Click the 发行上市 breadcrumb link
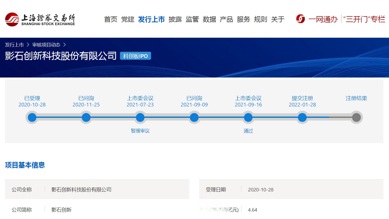The image size is (389, 219). pyautogui.click(x=14, y=45)
